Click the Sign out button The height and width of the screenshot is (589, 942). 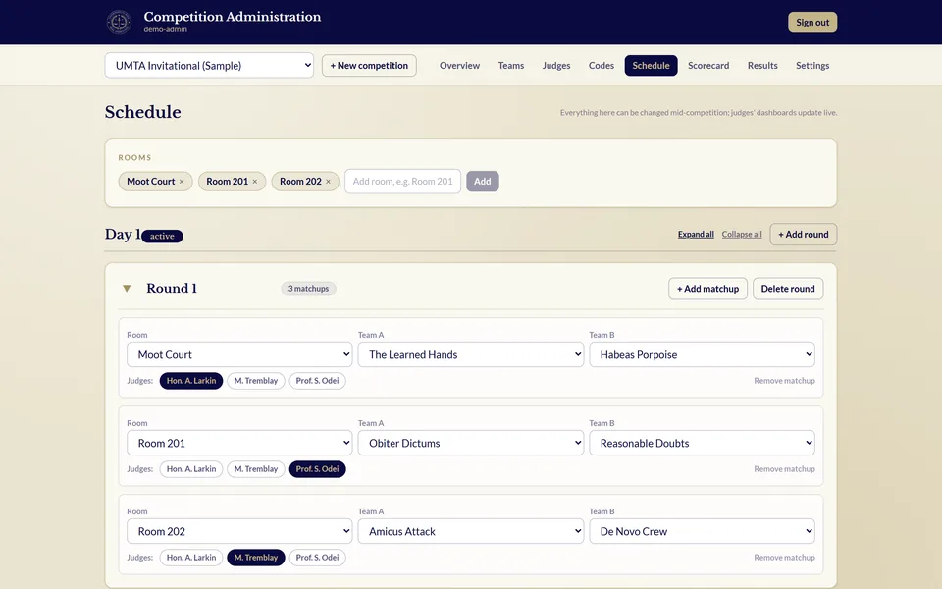point(812,23)
